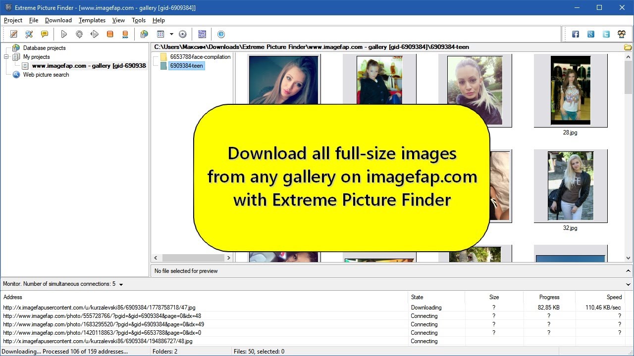Click the State column header
This screenshot has width=634, height=356.
point(436,297)
